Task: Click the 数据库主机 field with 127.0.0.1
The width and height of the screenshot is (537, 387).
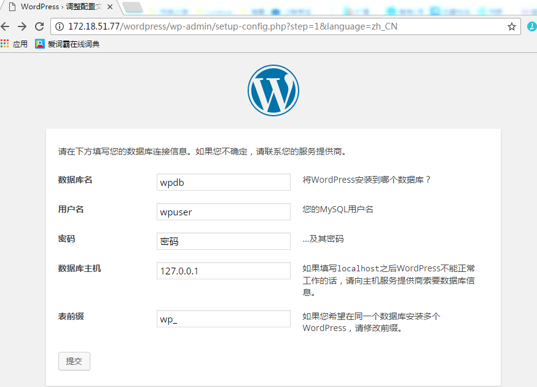Action: pyautogui.click(x=224, y=271)
